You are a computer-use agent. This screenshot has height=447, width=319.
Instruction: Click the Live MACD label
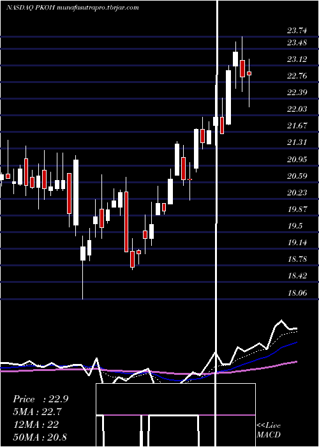[269, 430]
